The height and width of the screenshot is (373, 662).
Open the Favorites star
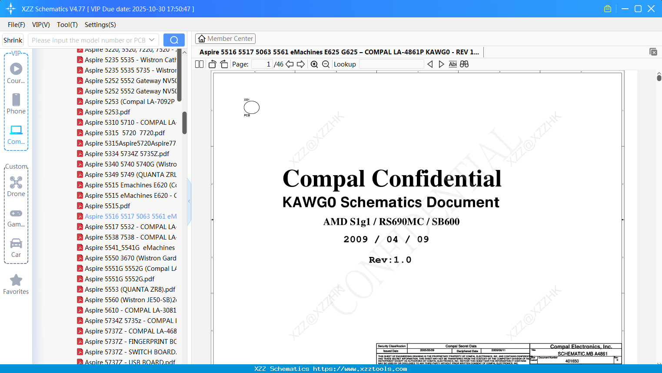(16, 280)
